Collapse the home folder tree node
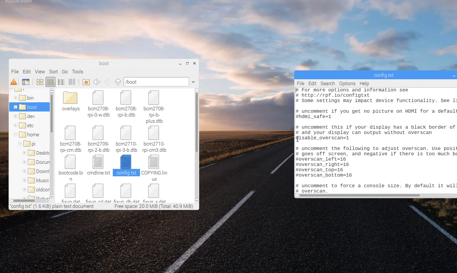 coord(15,135)
